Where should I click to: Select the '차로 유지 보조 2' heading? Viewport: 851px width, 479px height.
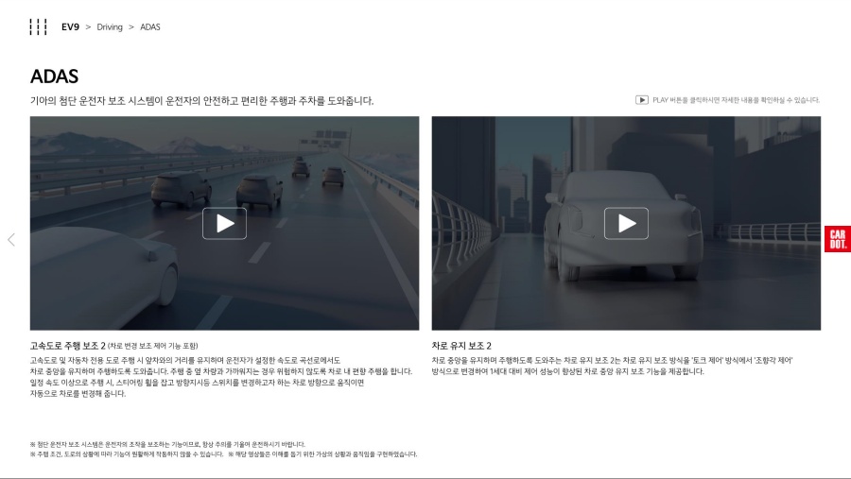tap(461, 346)
